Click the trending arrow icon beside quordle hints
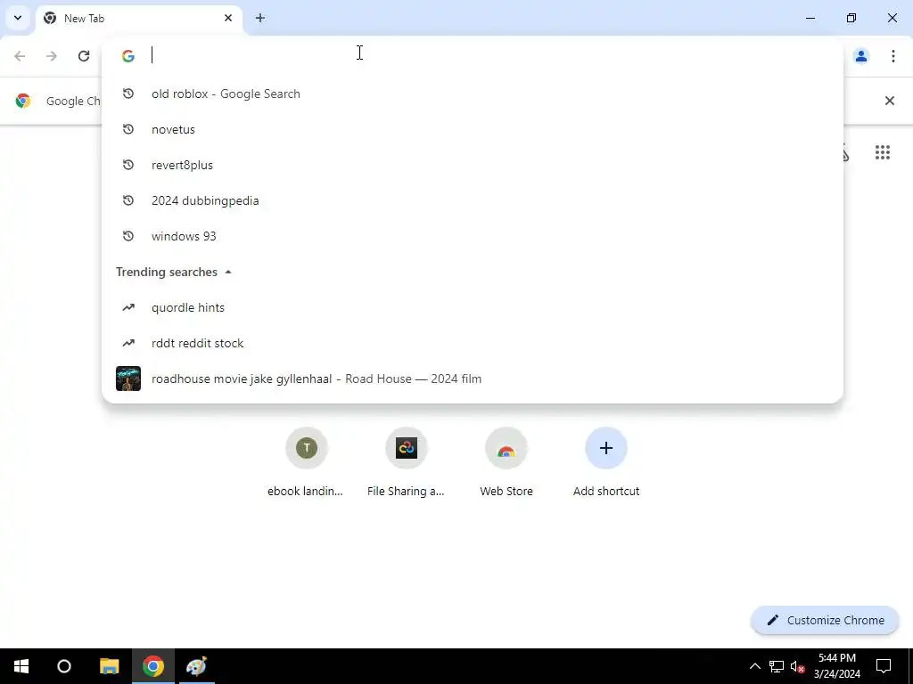This screenshot has width=913, height=684. 128,307
